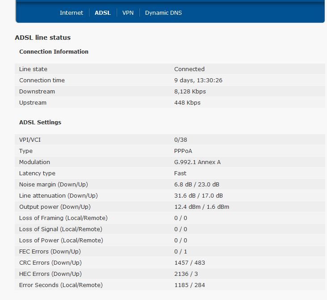Click the Noise margin (Down/Up) label
327x300 pixels.
tap(53, 185)
